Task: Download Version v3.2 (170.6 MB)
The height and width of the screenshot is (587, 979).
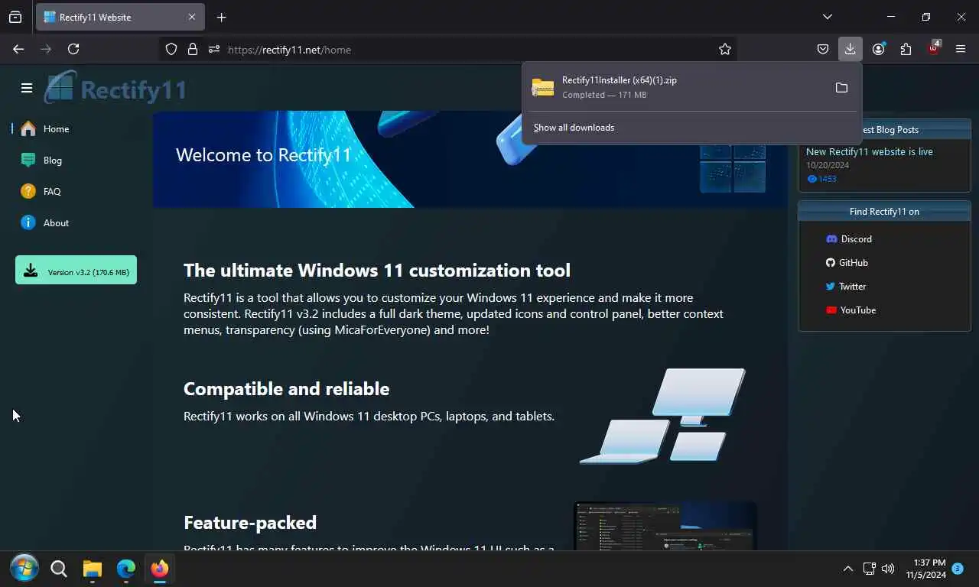Action: point(76,270)
